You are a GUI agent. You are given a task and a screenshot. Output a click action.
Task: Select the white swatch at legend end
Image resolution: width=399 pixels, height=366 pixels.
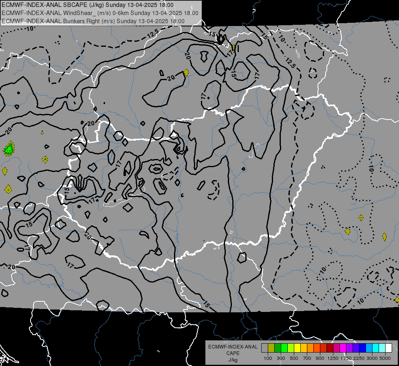(388, 348)
